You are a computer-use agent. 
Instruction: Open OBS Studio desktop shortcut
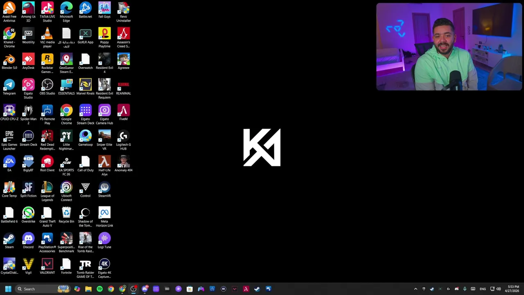(47, 87)
